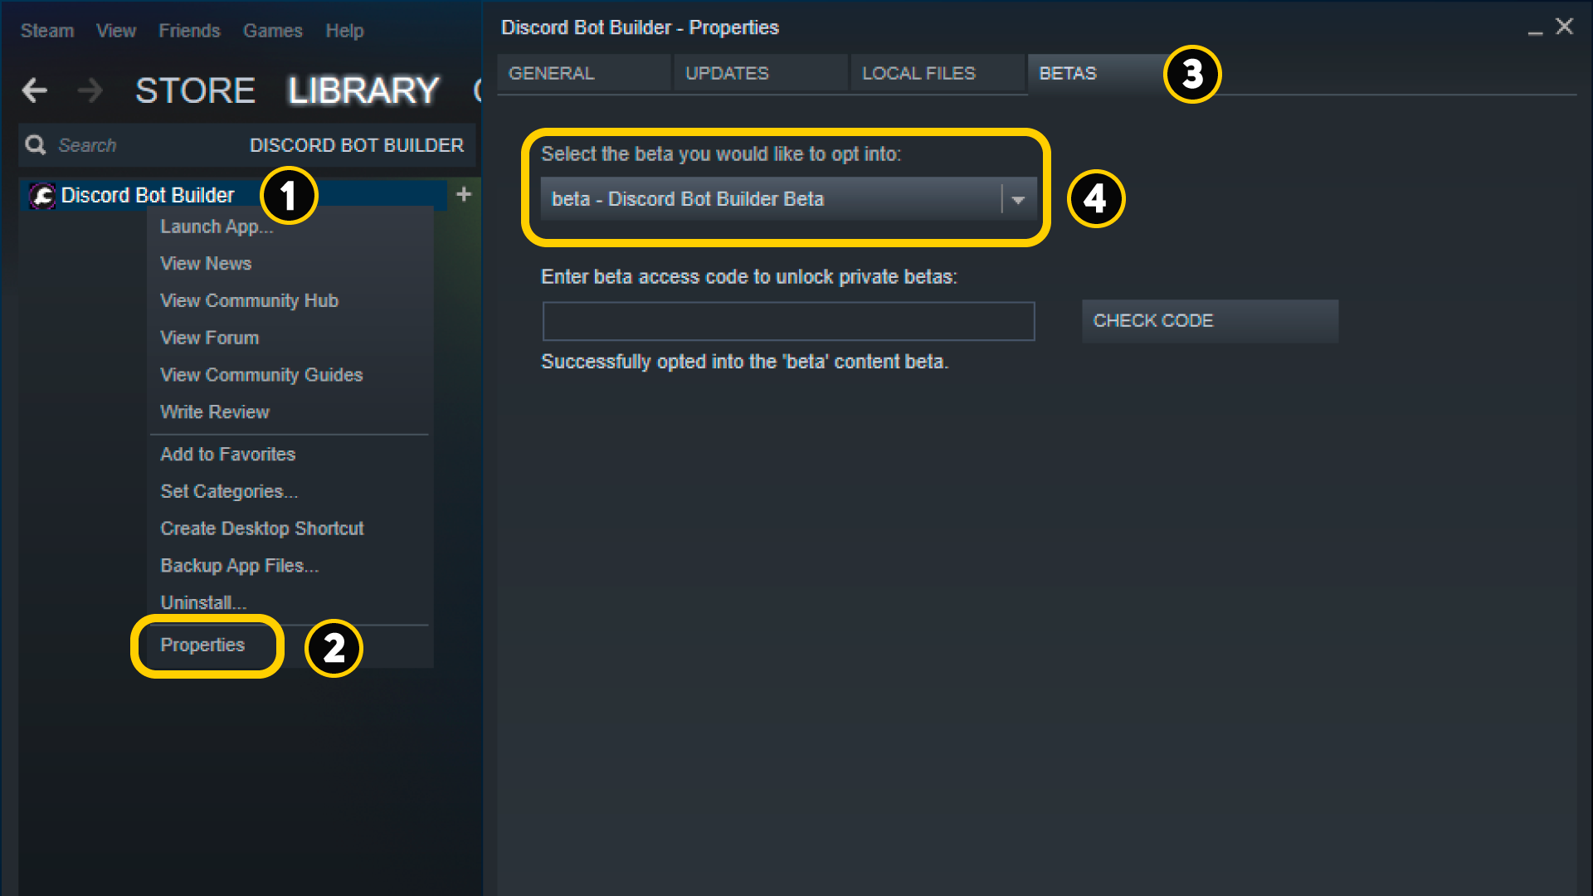Select UPDATES tab in Properties window

coord(727,73)
